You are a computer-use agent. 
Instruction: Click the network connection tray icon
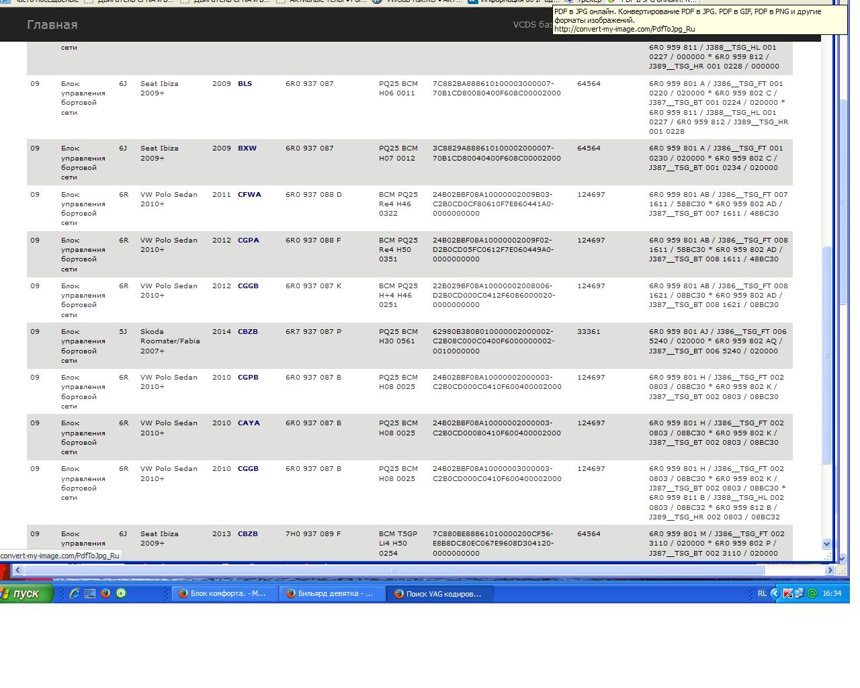click(x=800, y=593)
